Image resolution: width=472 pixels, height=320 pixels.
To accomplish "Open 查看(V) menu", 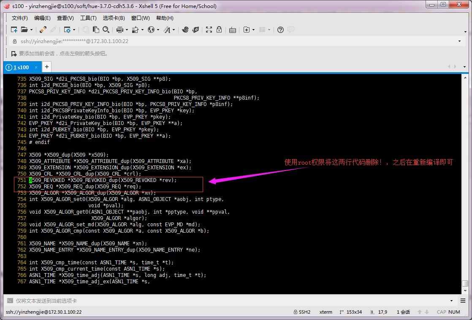I will [x=65, y=18].
